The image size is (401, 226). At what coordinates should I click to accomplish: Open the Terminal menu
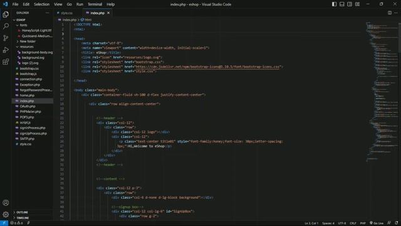tap(95, 4)
